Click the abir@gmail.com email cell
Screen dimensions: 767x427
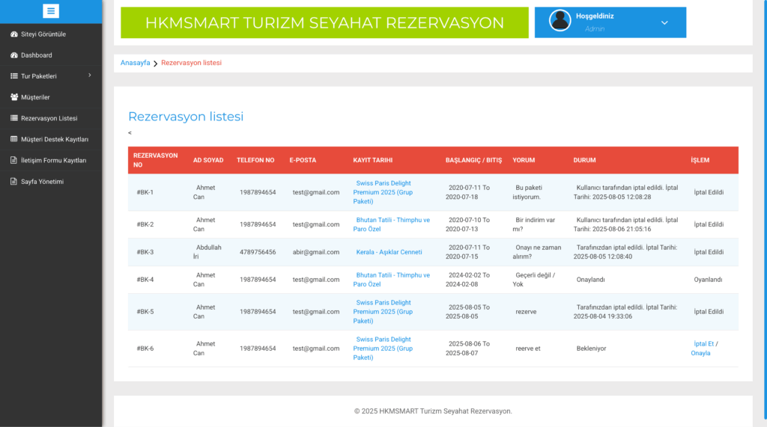coord(316,252)
